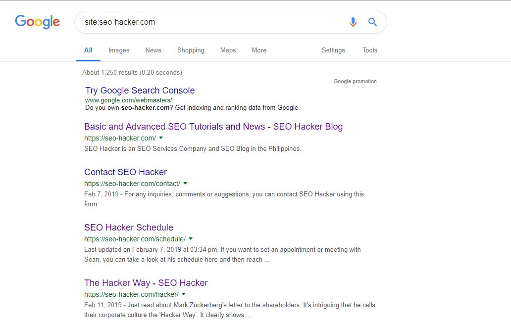
Task: Open the SEO Hacker Schedule result
Action: [x=128, y=228]
